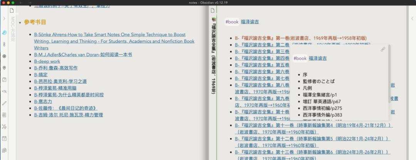The image size is (416, 160).
Task: Open the 『福沢諭吉全集』第七巻 link
Action: point(262,78)
